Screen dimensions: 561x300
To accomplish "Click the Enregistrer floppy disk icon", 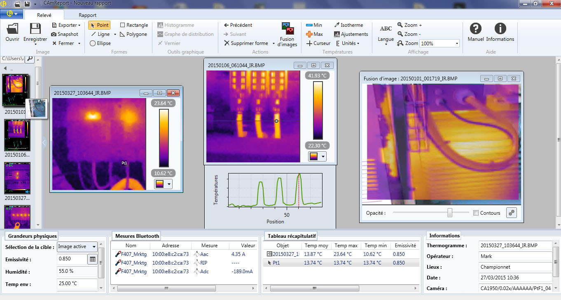I will (x=35, y=29).
